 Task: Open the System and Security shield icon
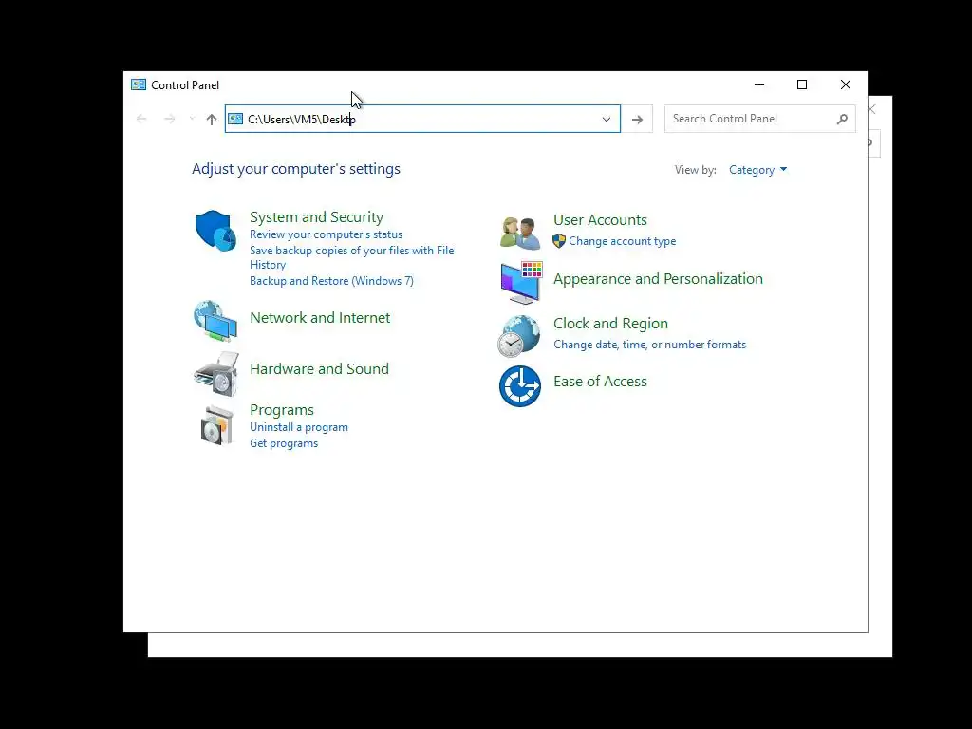click(x=215, y=230)
